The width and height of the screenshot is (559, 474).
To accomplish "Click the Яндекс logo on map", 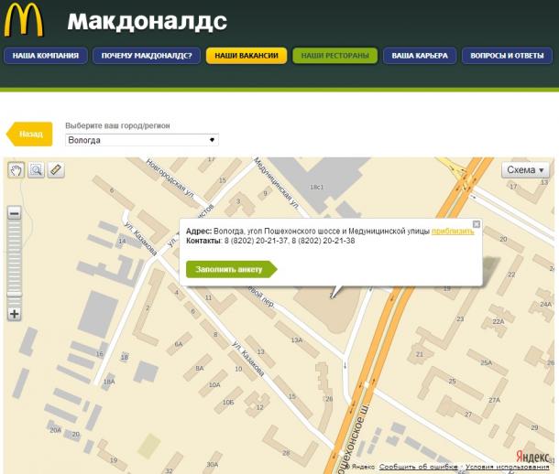I will (532, 457).
